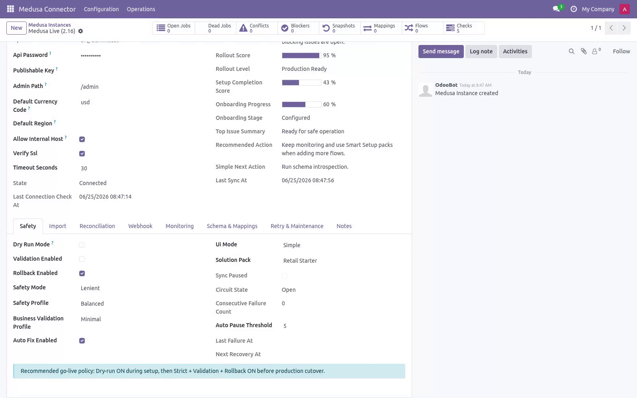The image size is (637, 398).
Task: Click the attachments paperclip icon
Action: (584, 51)
